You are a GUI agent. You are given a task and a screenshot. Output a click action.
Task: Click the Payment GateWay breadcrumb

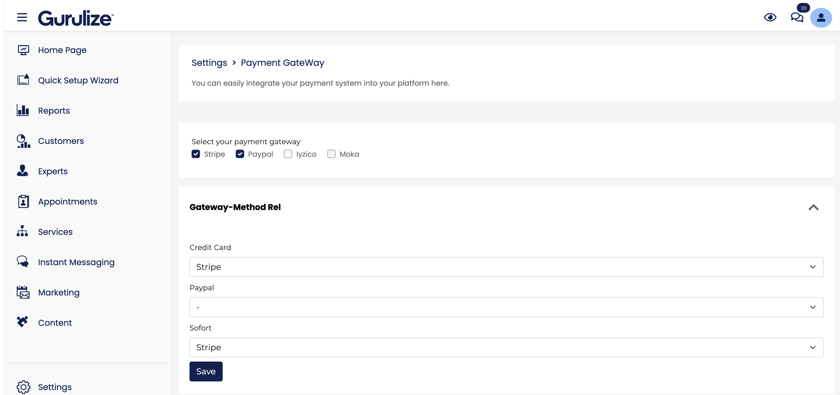[x=282, y=63]
